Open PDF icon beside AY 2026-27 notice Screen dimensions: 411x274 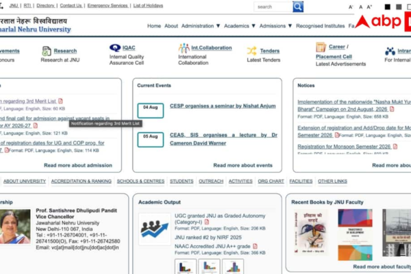(36, 125)
